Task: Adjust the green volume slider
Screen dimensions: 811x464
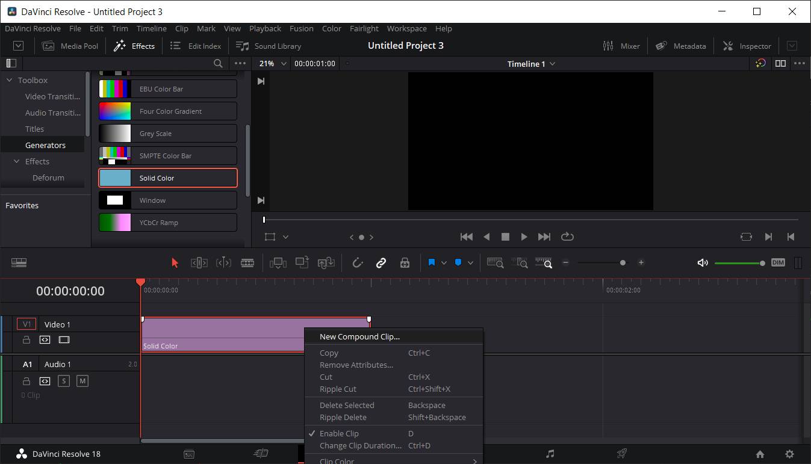Action: (x=740, y=263)
